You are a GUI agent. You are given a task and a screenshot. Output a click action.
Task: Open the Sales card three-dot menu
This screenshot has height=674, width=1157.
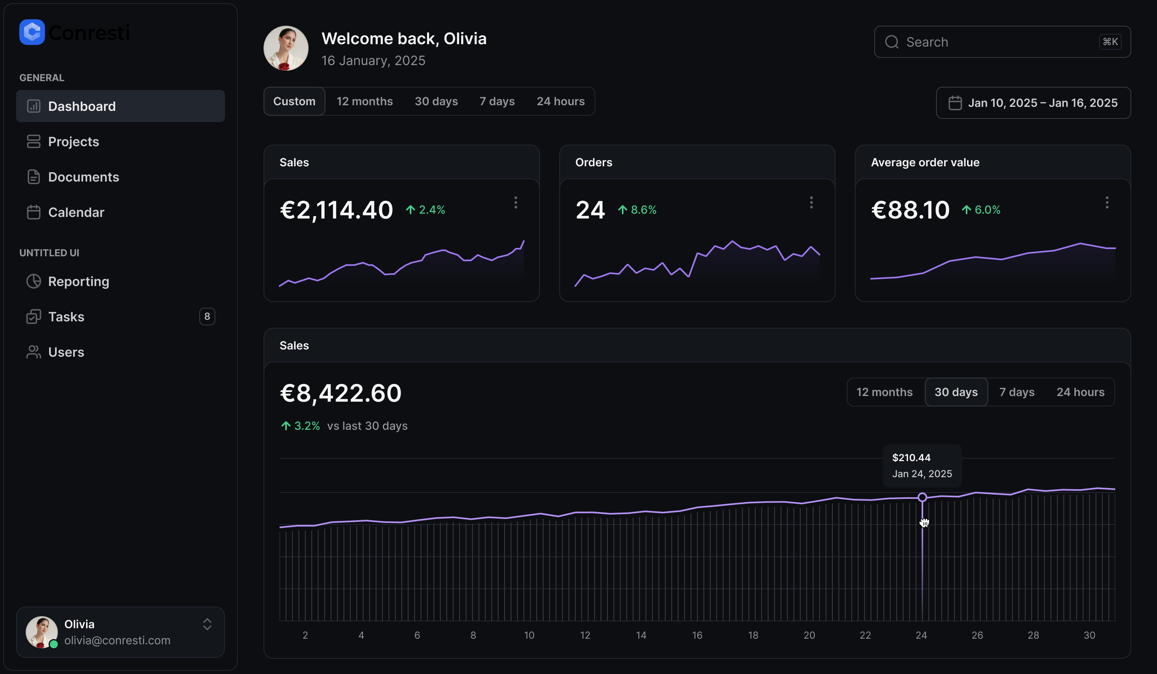click(x=515, y=202)
